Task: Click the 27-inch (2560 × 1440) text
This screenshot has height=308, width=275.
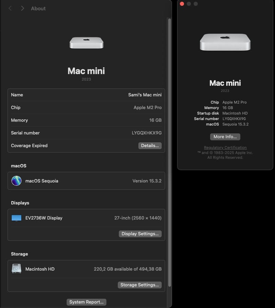Action: [138, 218]
